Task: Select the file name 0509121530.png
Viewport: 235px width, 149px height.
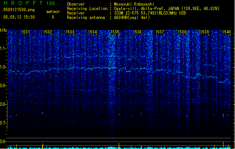Action: (x=19, y=10)
